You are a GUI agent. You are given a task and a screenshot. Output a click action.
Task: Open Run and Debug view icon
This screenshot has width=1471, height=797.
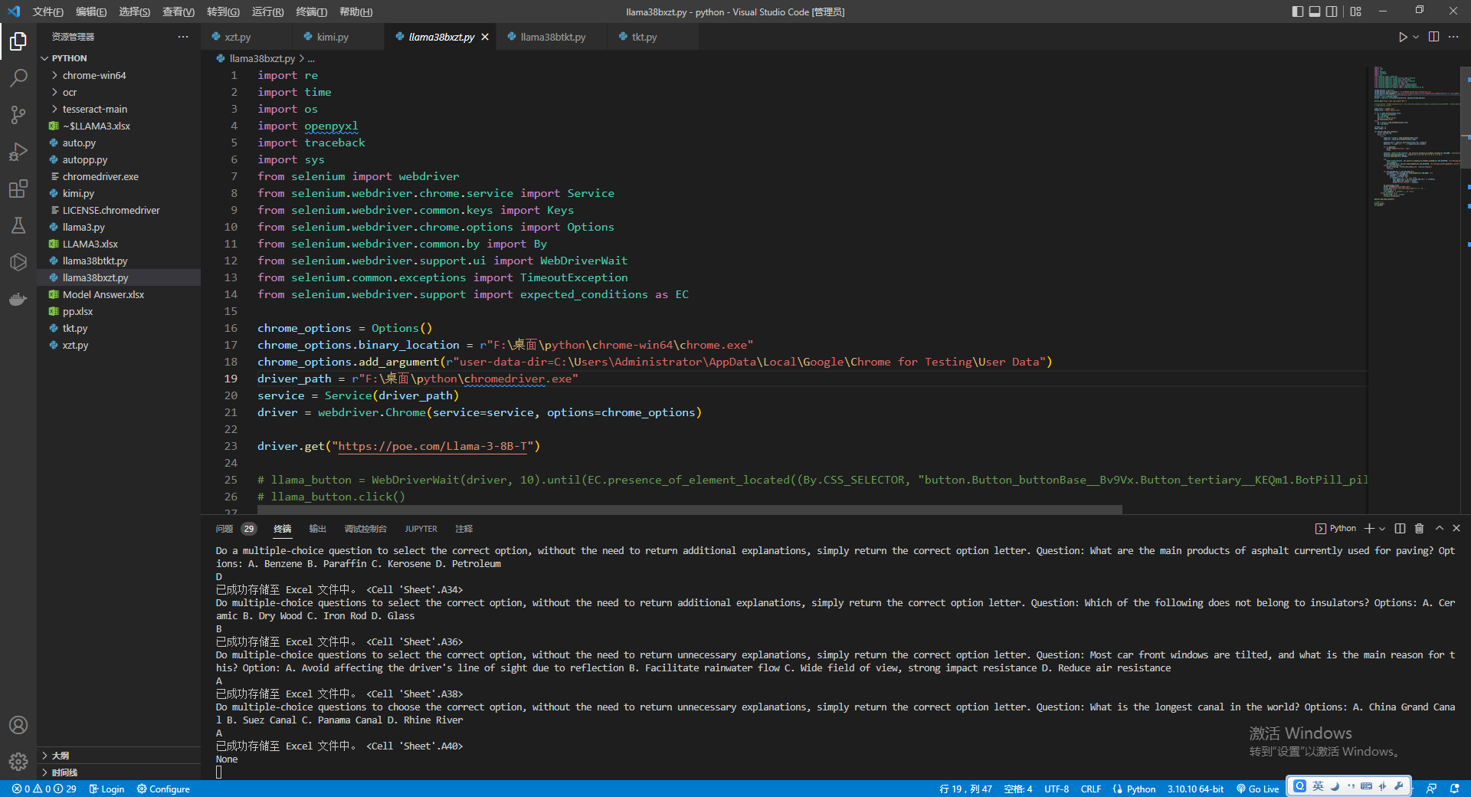18,151
